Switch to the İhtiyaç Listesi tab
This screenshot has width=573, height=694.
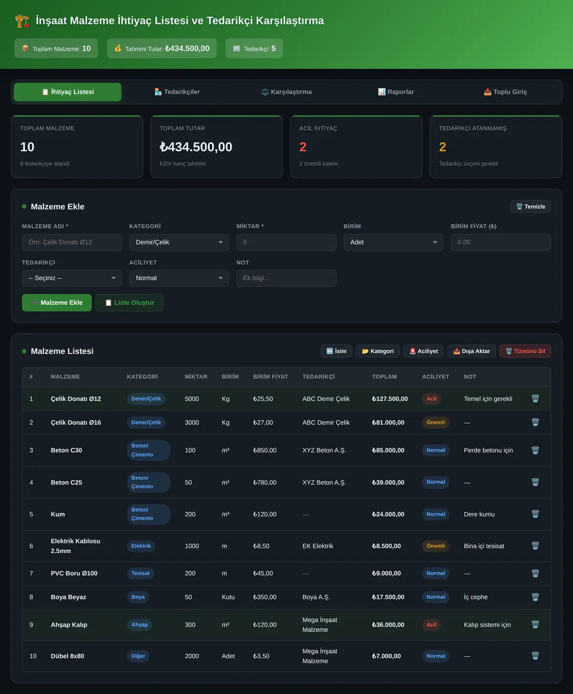(x=67, y=92)
